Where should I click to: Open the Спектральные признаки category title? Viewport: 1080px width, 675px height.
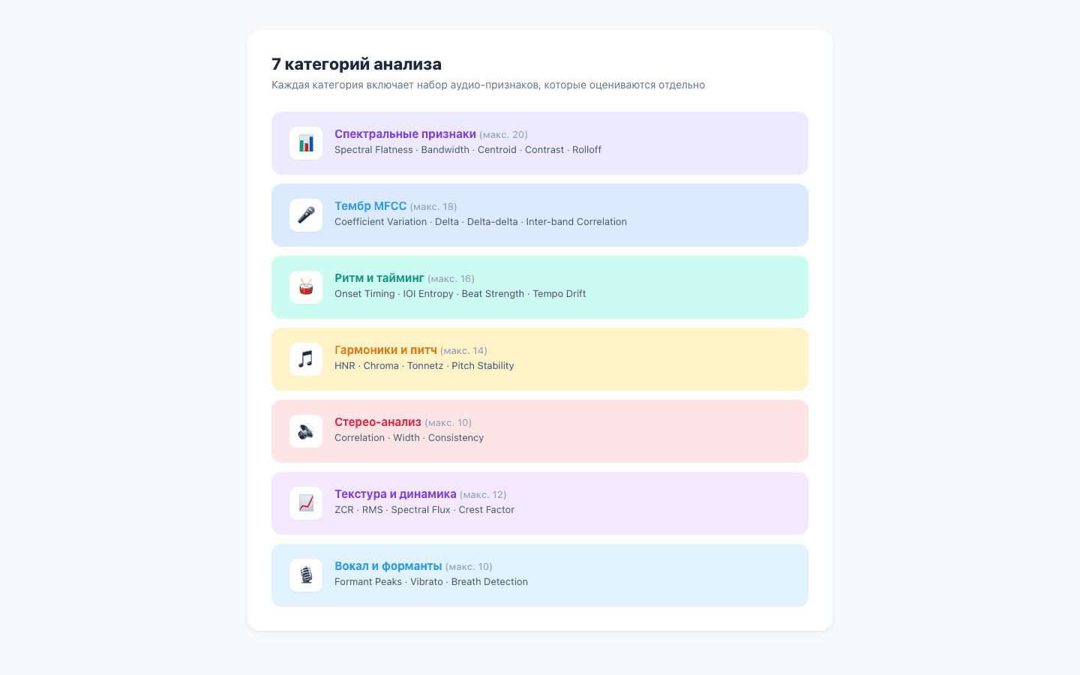pyautogui.click(x=405, y=134)
